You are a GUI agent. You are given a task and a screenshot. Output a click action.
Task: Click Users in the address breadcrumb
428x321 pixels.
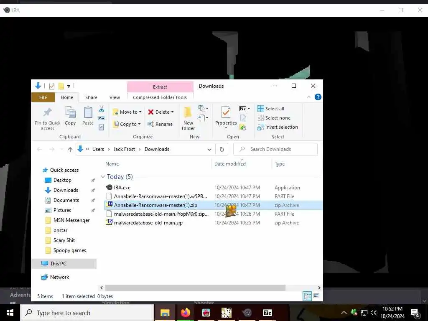pyautogui.click(x=98, y=149)
